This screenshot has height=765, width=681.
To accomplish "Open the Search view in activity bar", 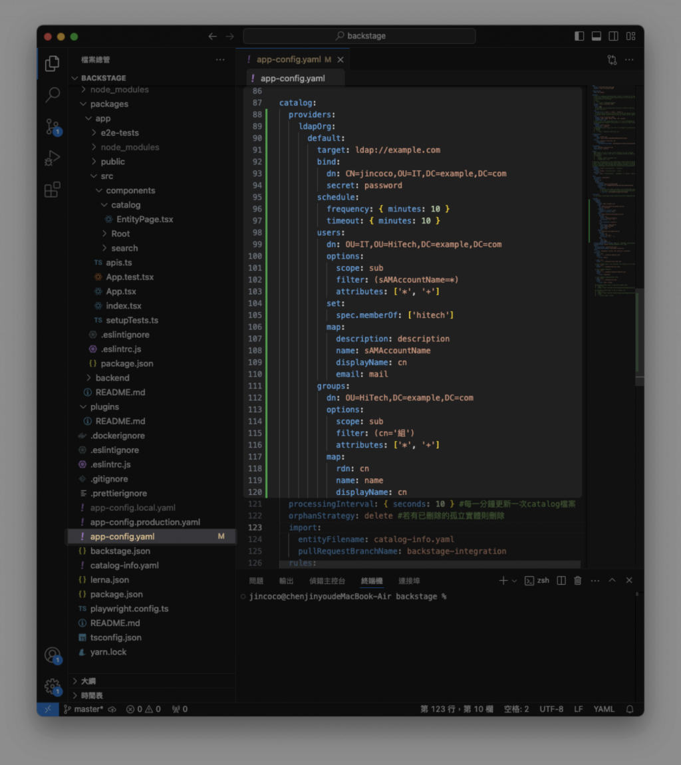I will pyautogui.click(x=52, y=94).
